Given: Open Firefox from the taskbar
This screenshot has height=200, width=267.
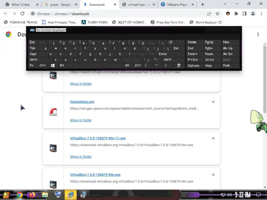Looking at the screenshot, I should [32, 195].
